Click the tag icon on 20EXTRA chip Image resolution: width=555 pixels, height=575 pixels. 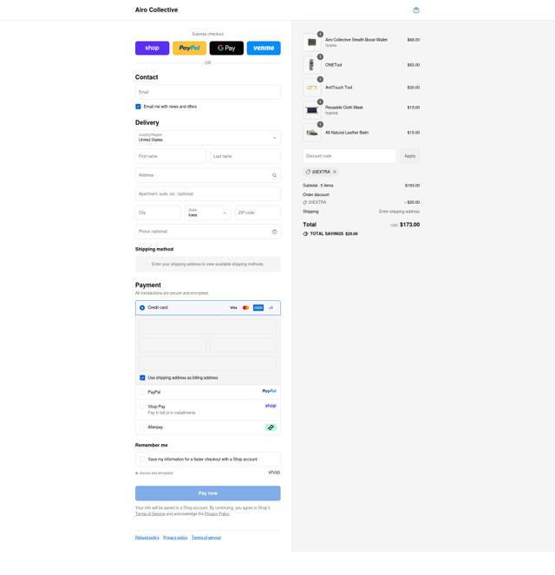[308, 172]
